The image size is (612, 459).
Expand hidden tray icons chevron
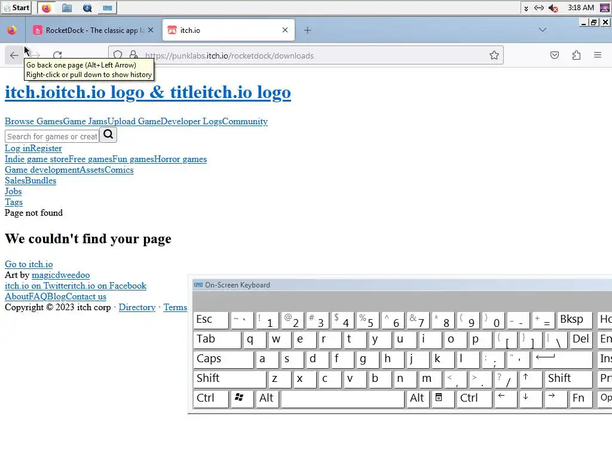pyautogui.click(x=526, y=8)
